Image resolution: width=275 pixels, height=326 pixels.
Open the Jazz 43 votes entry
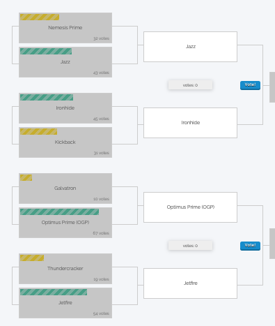[65, 62]
